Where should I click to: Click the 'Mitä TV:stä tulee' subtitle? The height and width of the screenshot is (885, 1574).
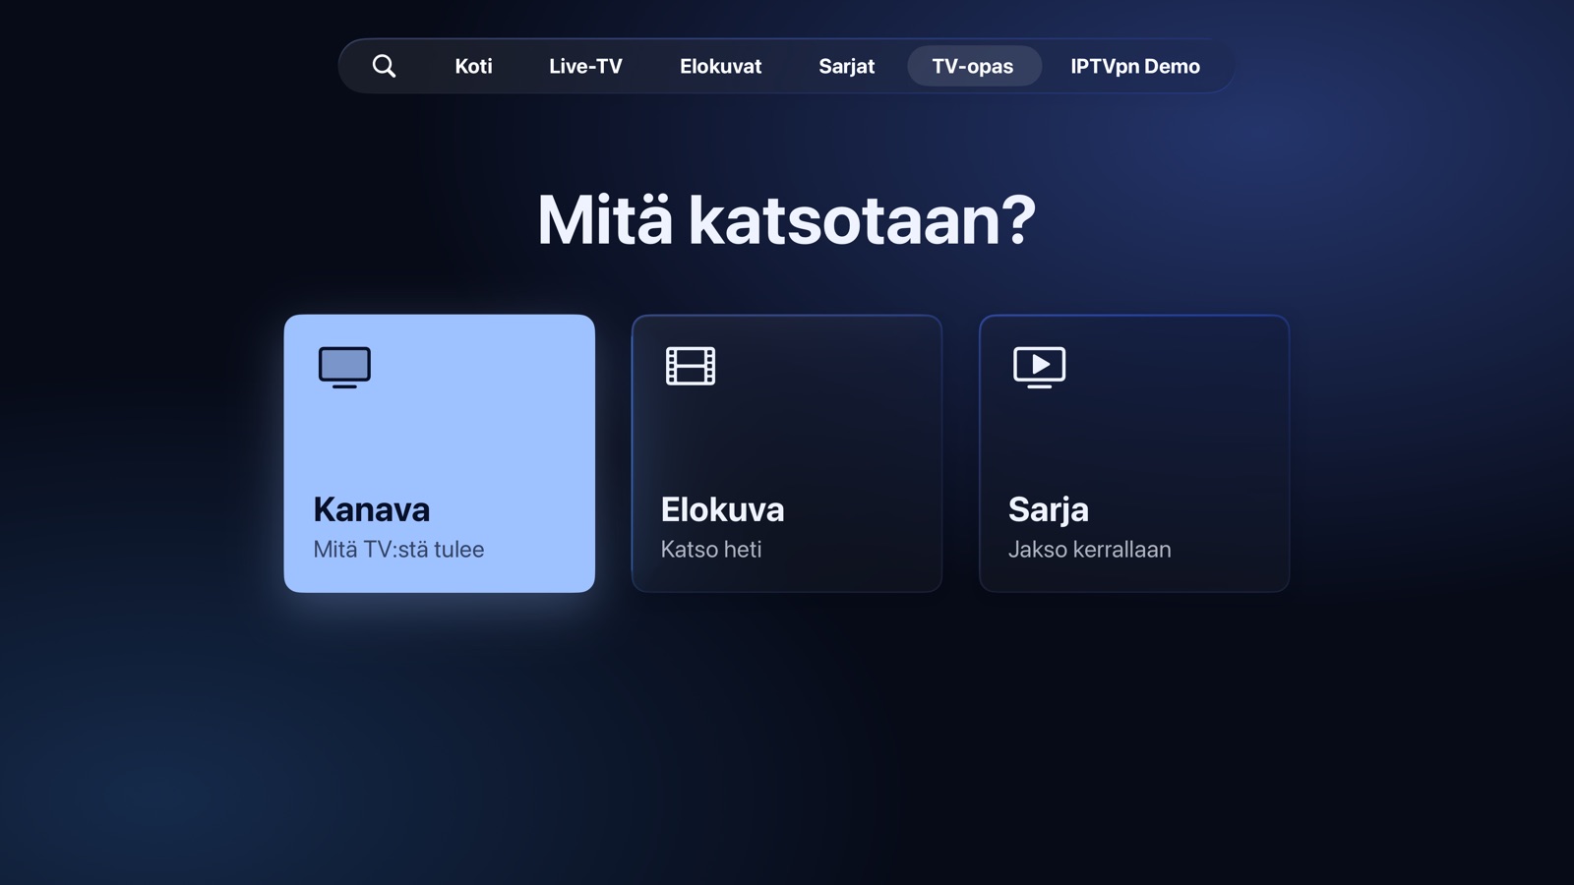pyautogui.click(x=398, y=549)
